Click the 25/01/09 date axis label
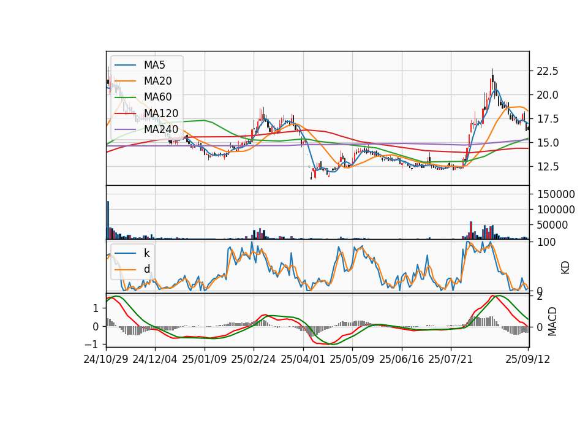The image size is (588, 423). click(x=205, y=359)
